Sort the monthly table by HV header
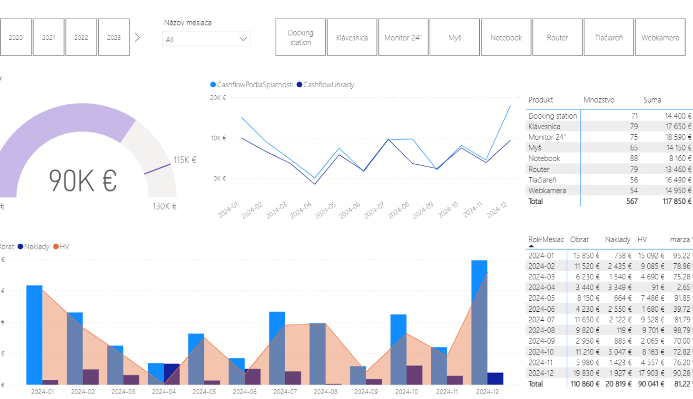The height and width of the screenshot is (399, 693). [x=642, y=239]
